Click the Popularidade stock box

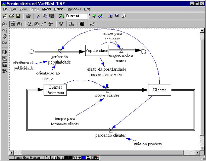click(x=97, y=50)
